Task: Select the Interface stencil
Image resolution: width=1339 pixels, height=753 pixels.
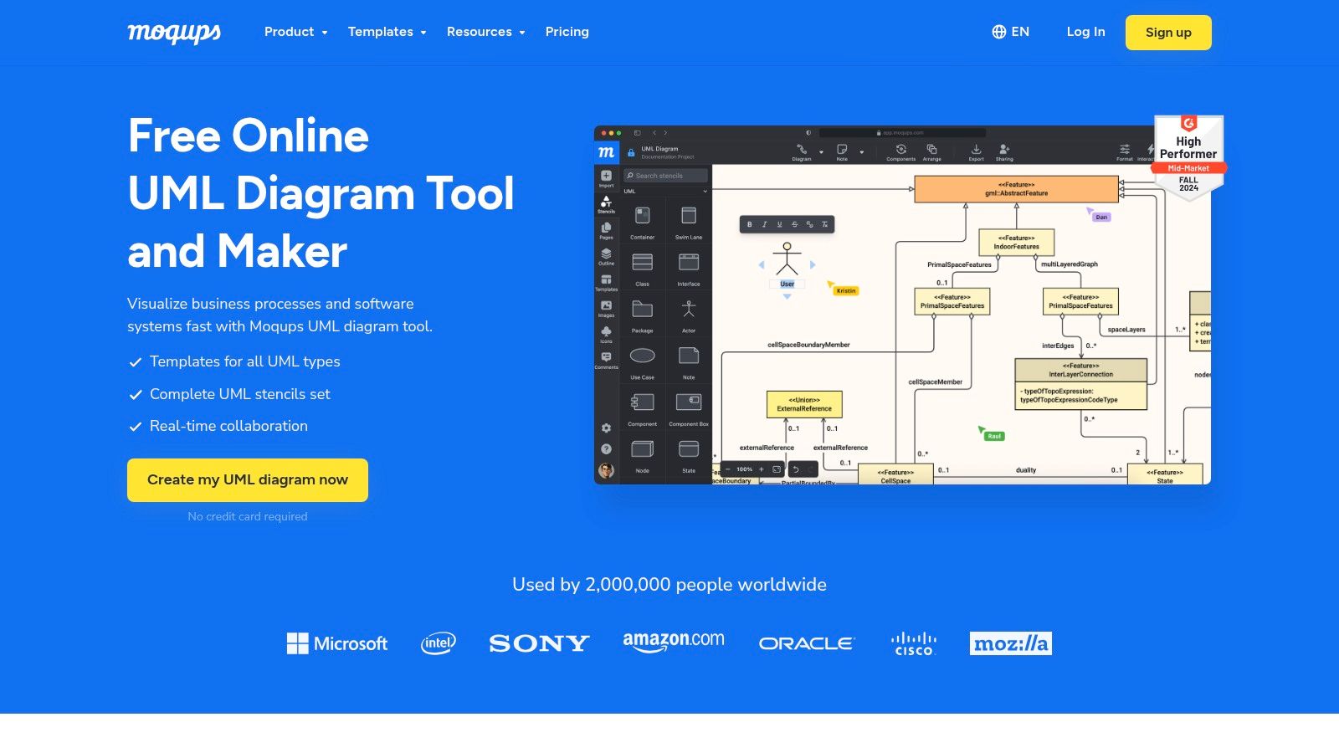Action: point(689,269)
